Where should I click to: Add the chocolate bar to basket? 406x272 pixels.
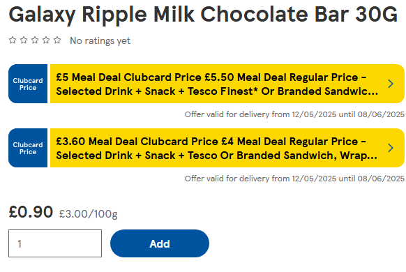(160, 243)
